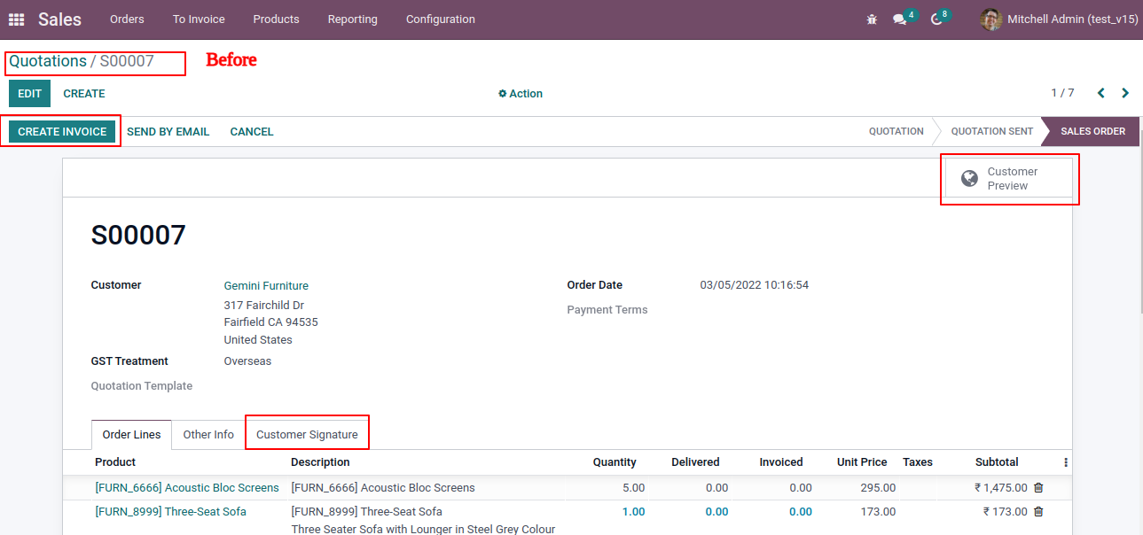The width and height of the screenshot is (1143, 535).
Task: Click the debug bug icon
Action: (x=872, y=19)
